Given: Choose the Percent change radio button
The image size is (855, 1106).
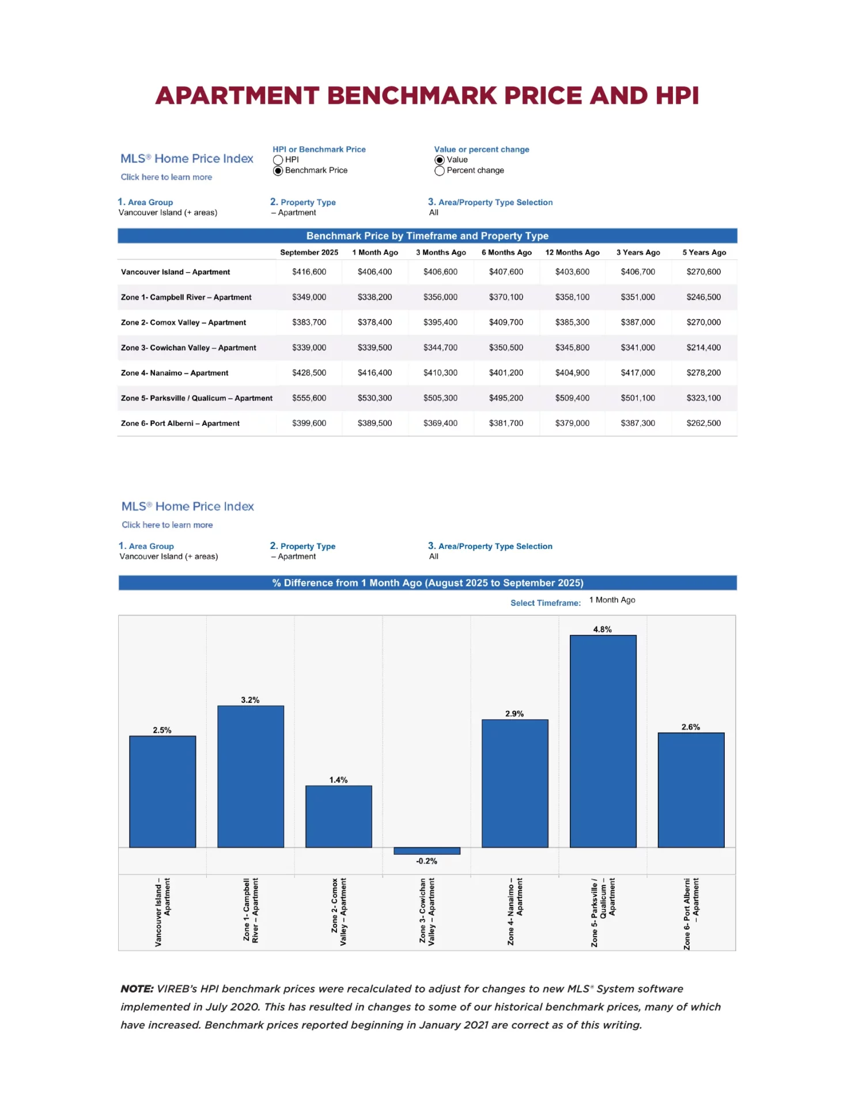Looking at the screenshot, I should [x=440, y=171].
